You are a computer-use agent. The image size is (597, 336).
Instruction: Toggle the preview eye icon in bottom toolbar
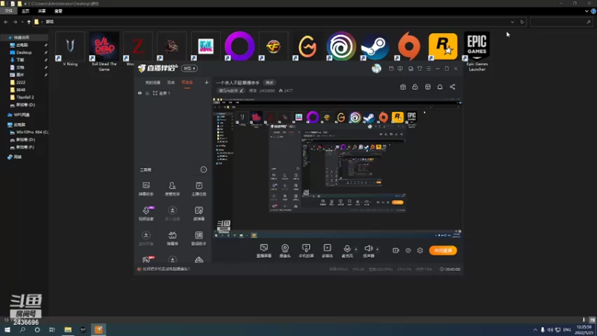[408, 250]
